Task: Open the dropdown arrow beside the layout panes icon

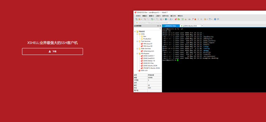Action: coord(212,19)
